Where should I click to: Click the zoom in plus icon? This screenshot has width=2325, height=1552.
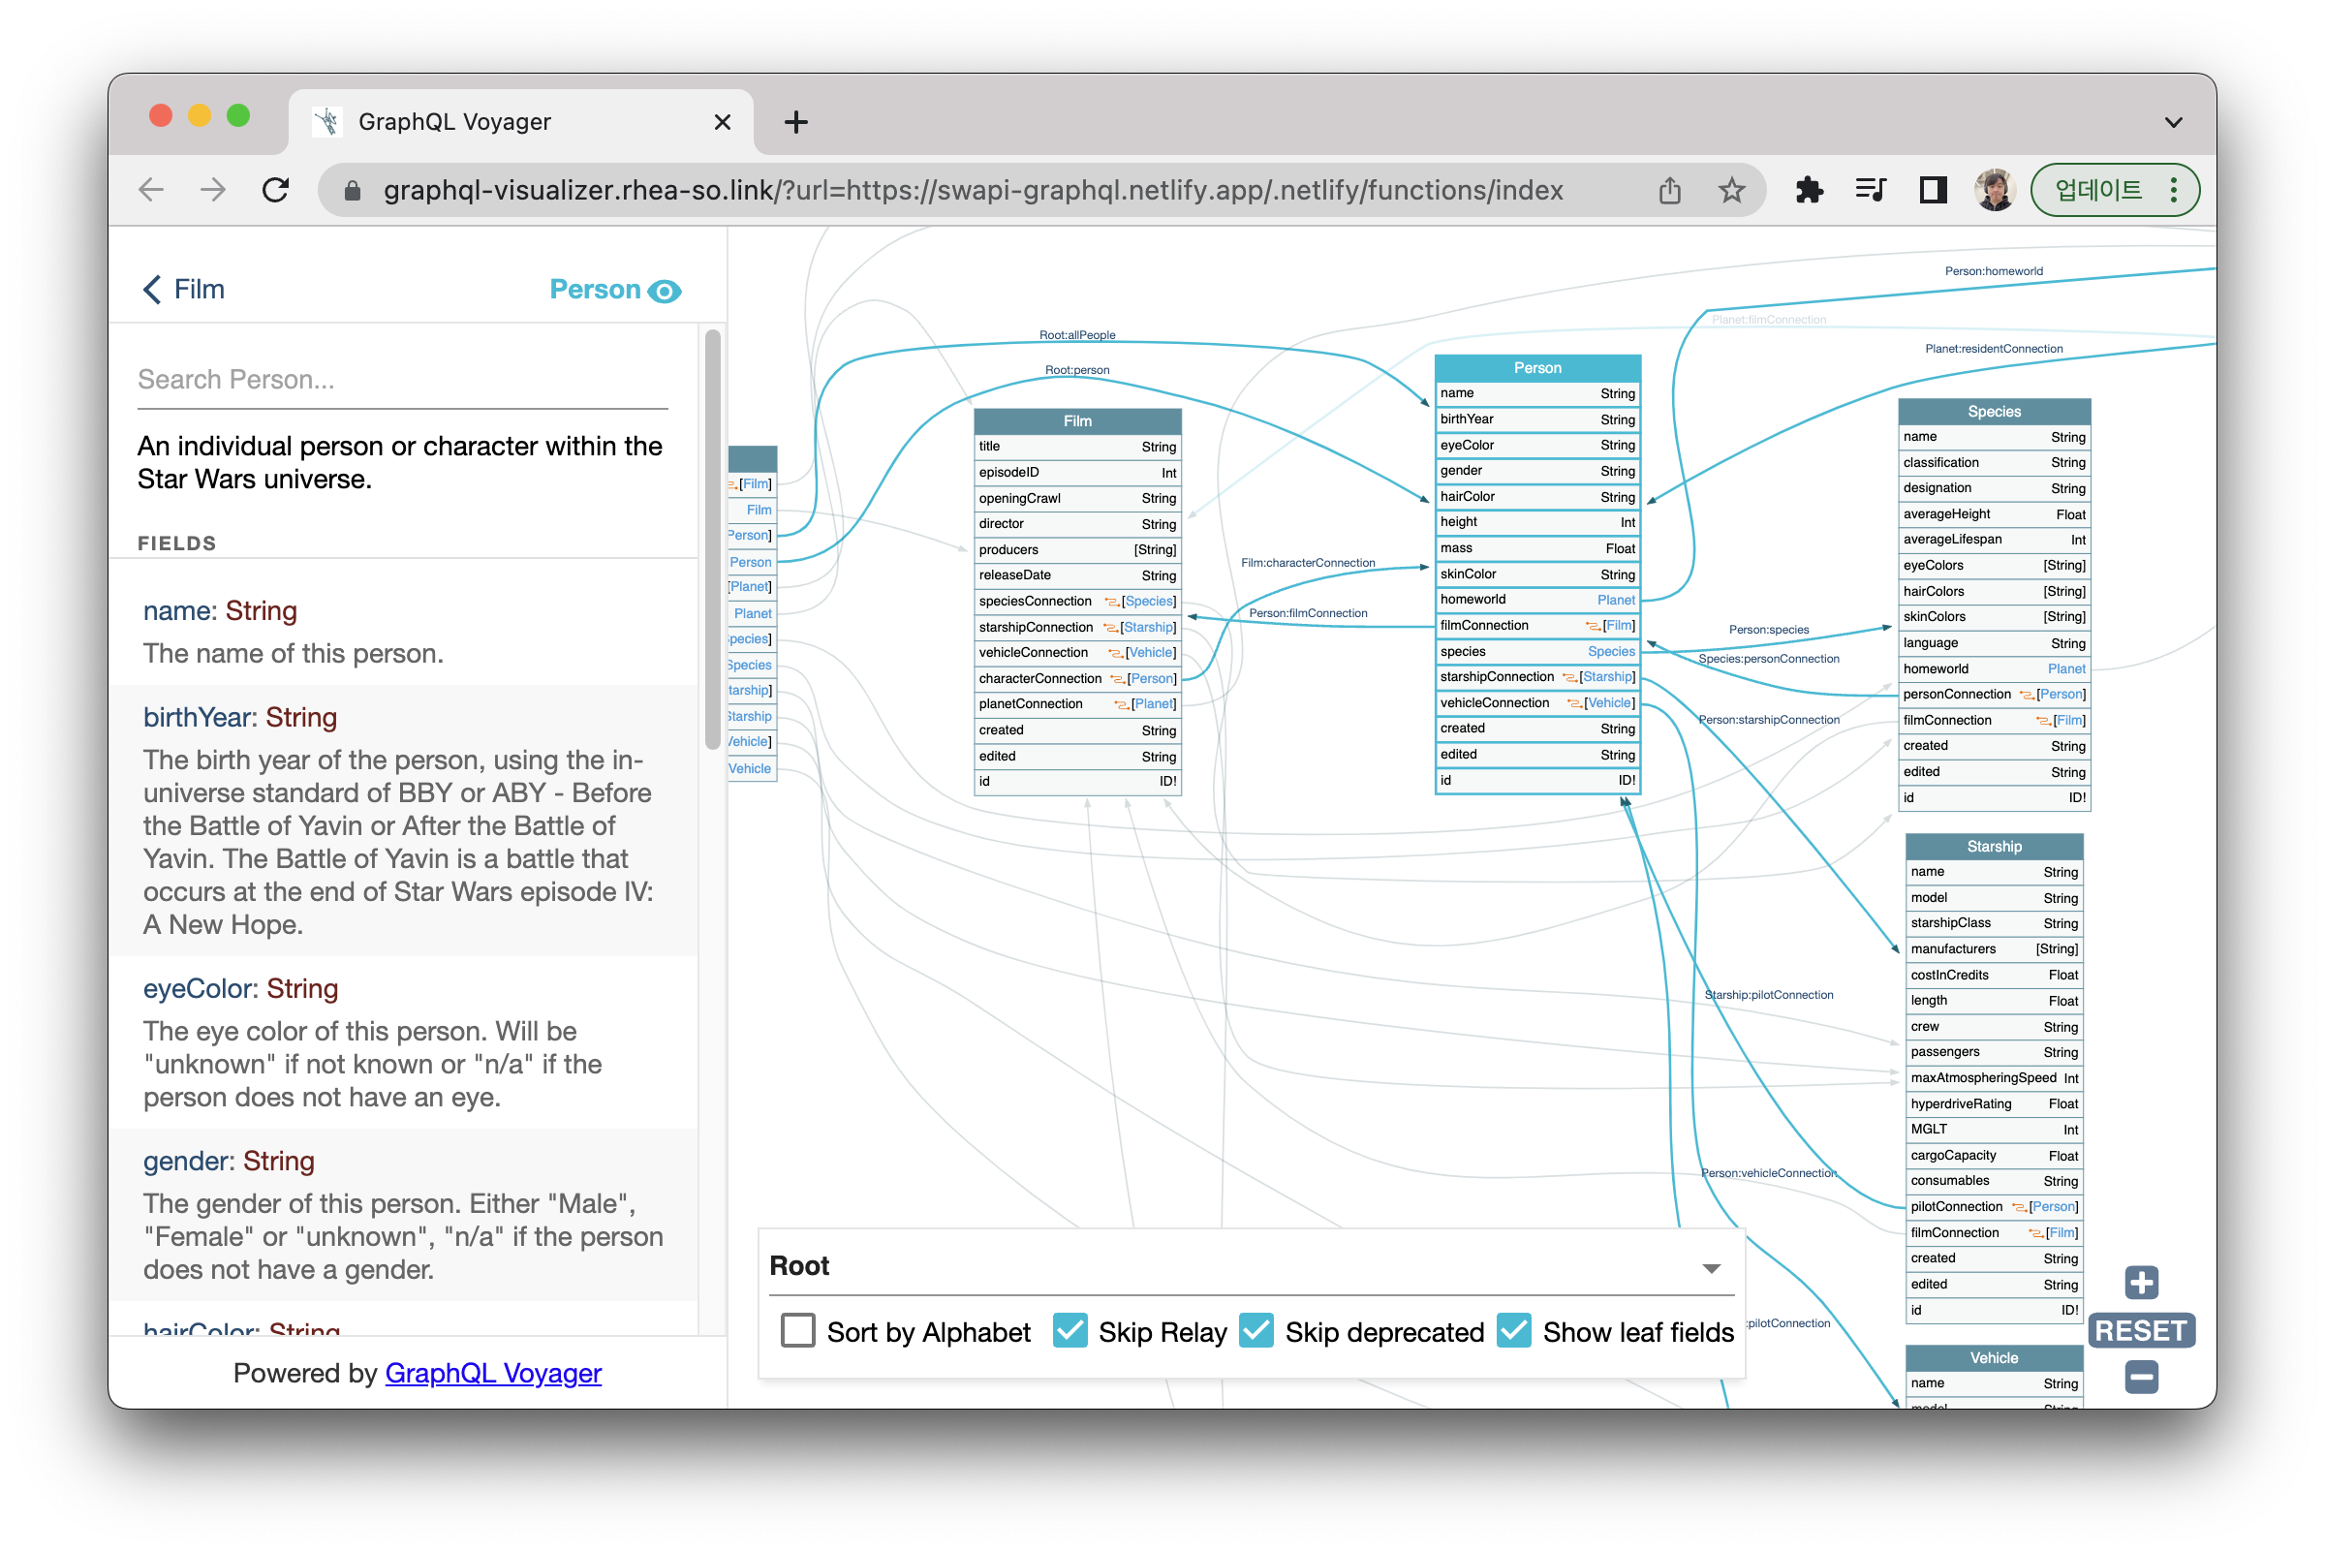pyautogui.click(x=2141, y=1283)
